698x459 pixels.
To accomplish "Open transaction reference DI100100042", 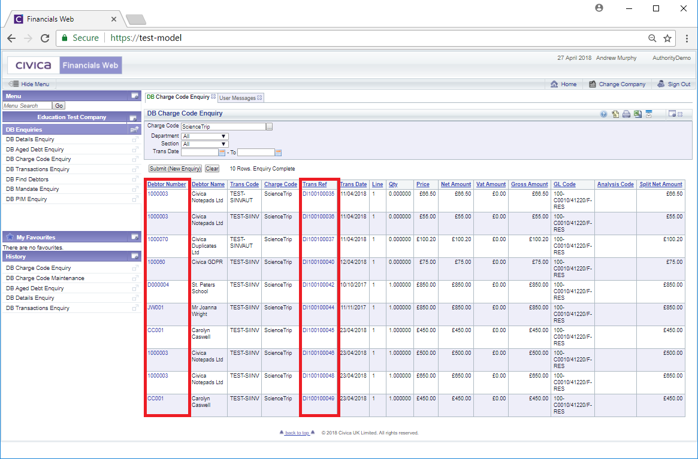I will click(x=318, y=285).
